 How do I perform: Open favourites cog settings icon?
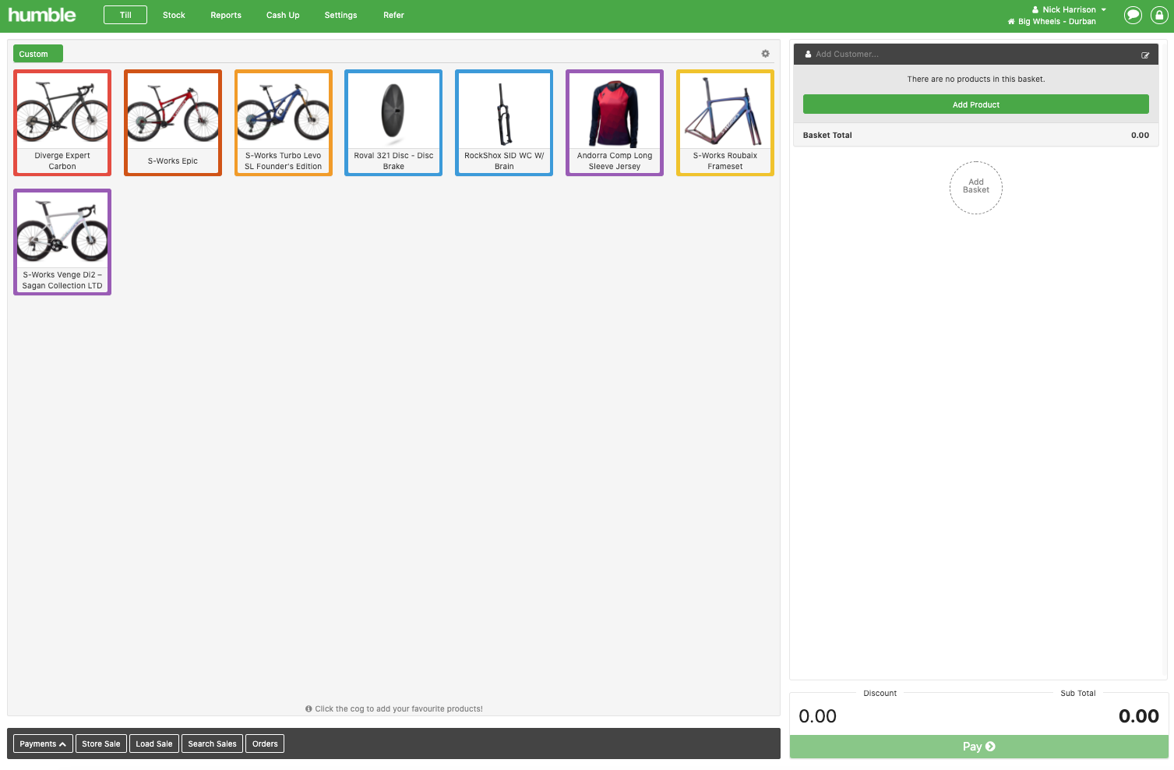[x=765, y=54]
